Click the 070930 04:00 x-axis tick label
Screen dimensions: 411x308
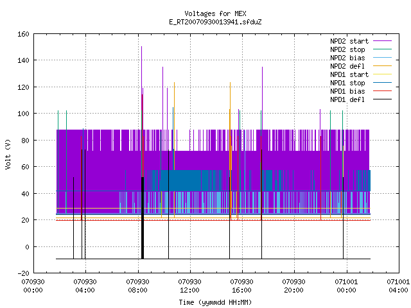click(85, 286)
